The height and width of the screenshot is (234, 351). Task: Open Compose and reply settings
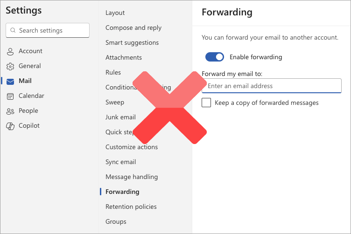pos(133,28)
